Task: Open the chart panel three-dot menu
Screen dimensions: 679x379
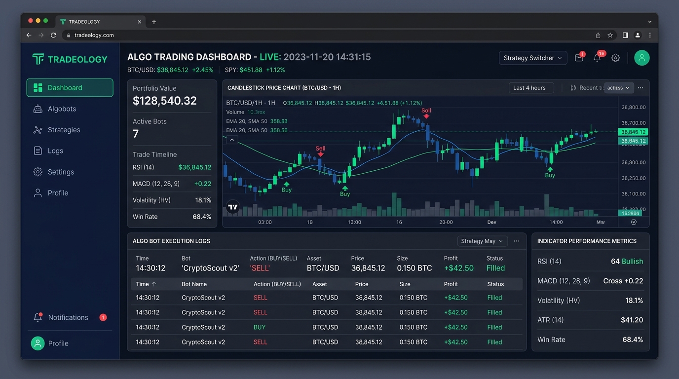Action: 641,88
